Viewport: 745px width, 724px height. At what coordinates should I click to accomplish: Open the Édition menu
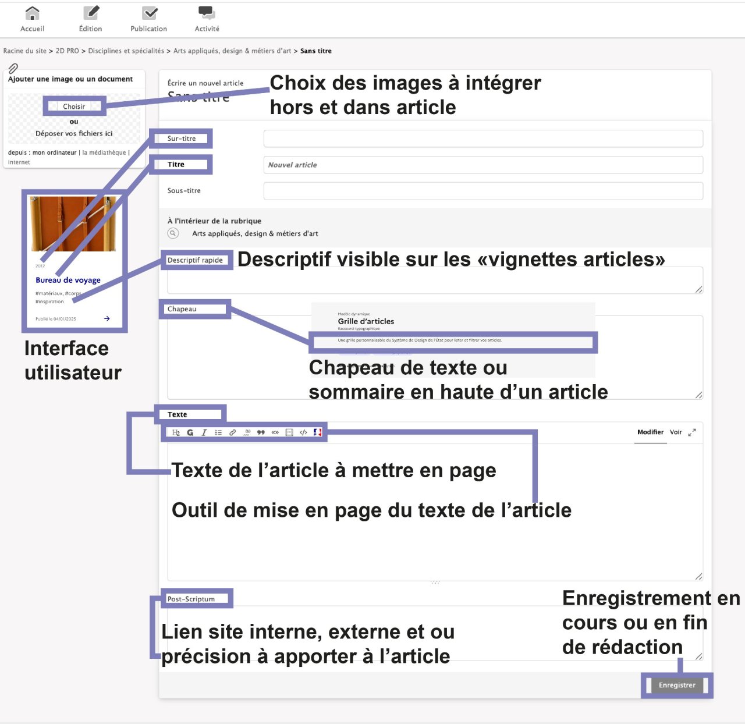coord(91,13)
